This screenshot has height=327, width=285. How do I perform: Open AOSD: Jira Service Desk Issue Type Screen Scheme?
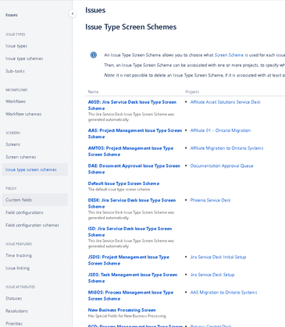click(x=132, y=105)
